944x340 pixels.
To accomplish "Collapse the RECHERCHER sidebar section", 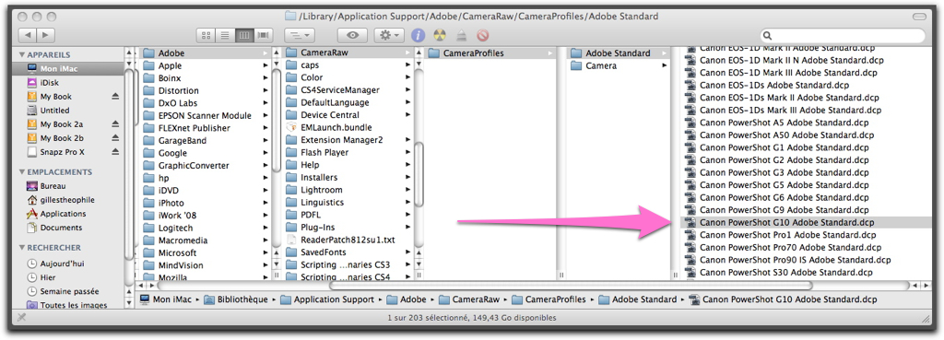I will 22,247.
